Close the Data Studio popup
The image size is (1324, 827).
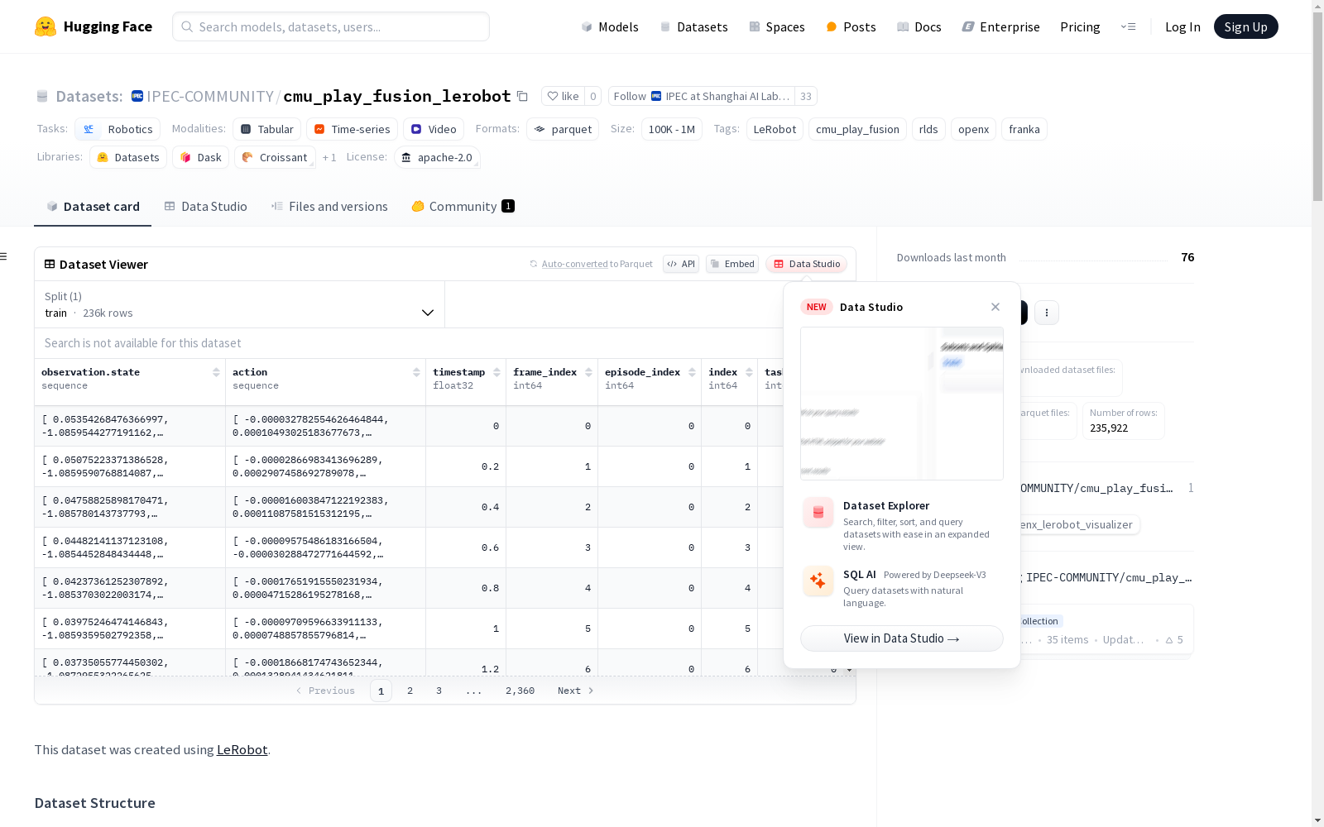(x=995, y=307)
